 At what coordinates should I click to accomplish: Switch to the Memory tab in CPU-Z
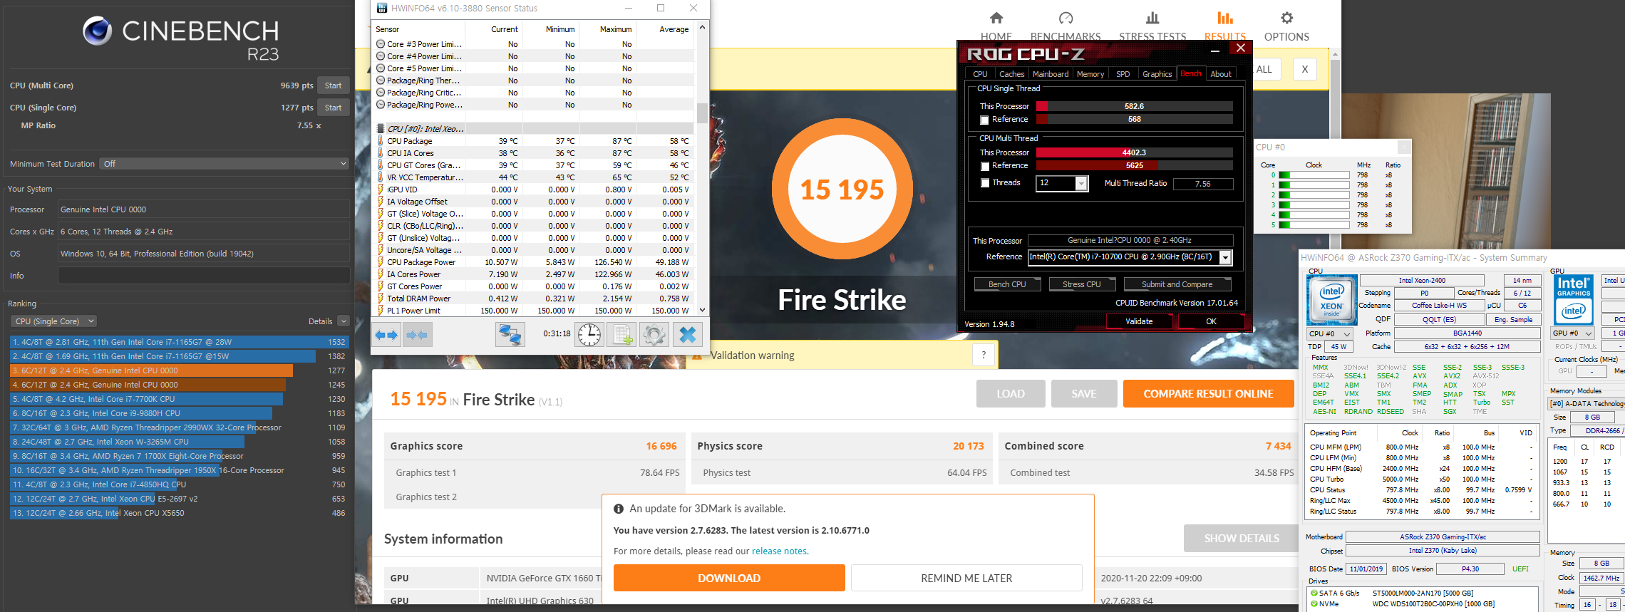tap(1090, 74)
